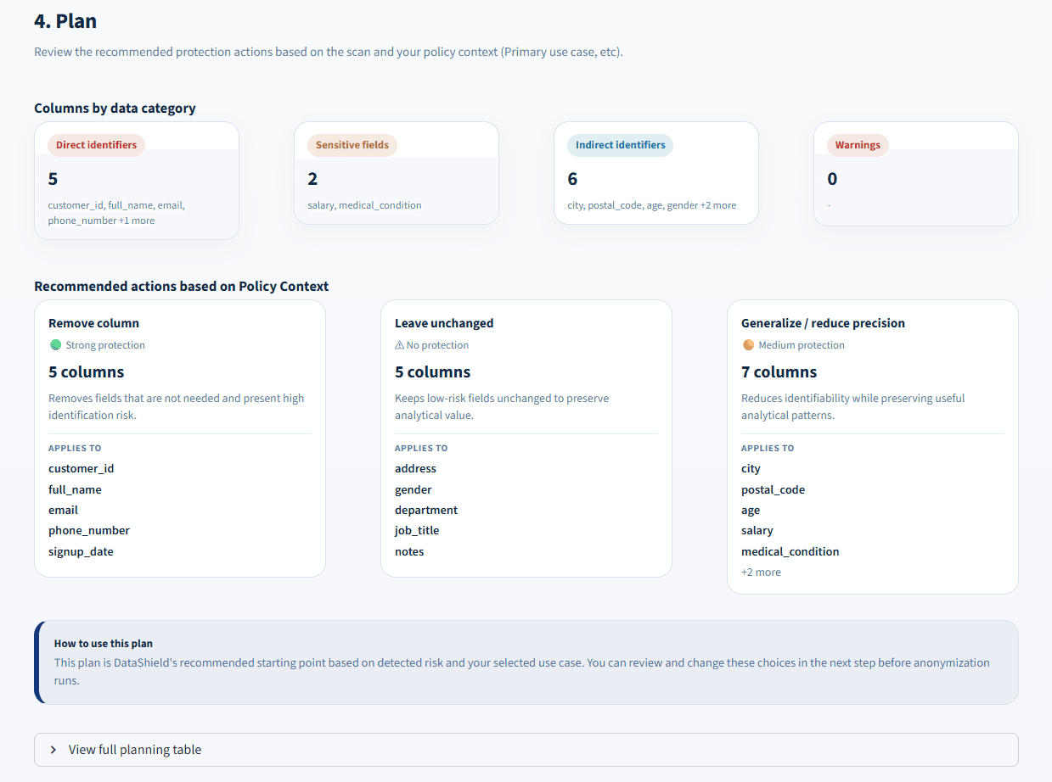Image resolution: width=1052 pixels, height=782 pixels.
Task: Click the count 0 in Warnings card
Action: pyautogui.click(x=832, y=179)
